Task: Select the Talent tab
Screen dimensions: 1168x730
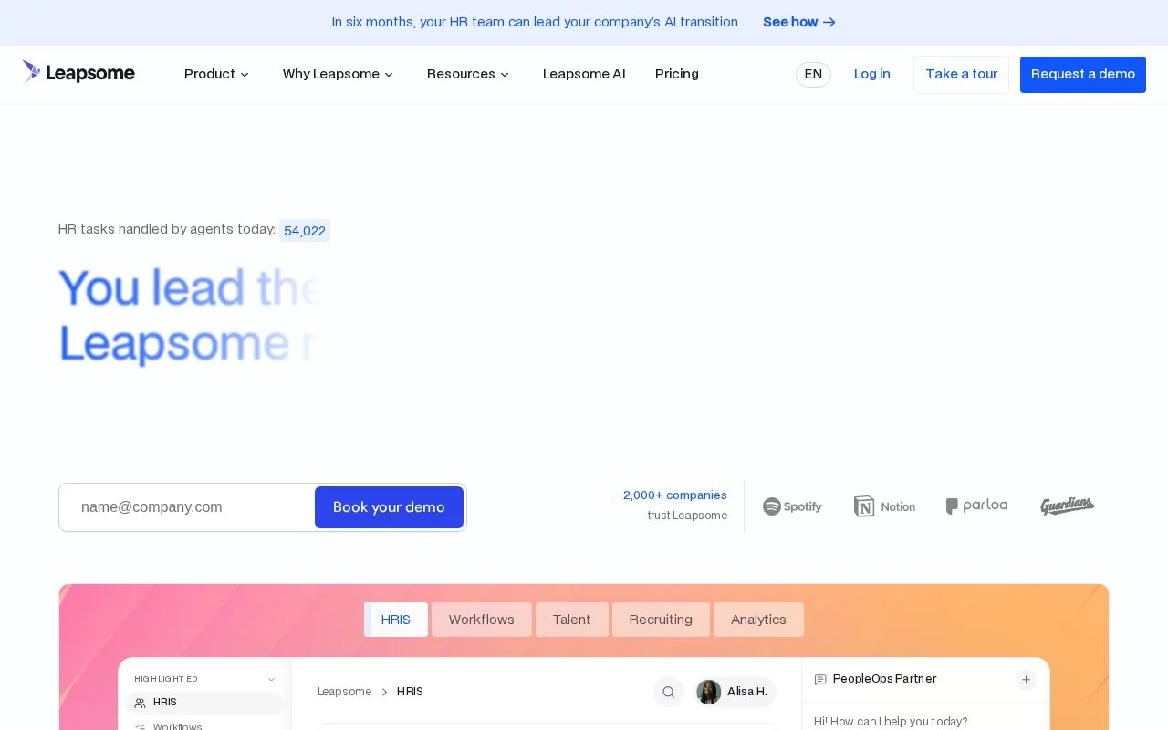Action: [x=572, y=620]
